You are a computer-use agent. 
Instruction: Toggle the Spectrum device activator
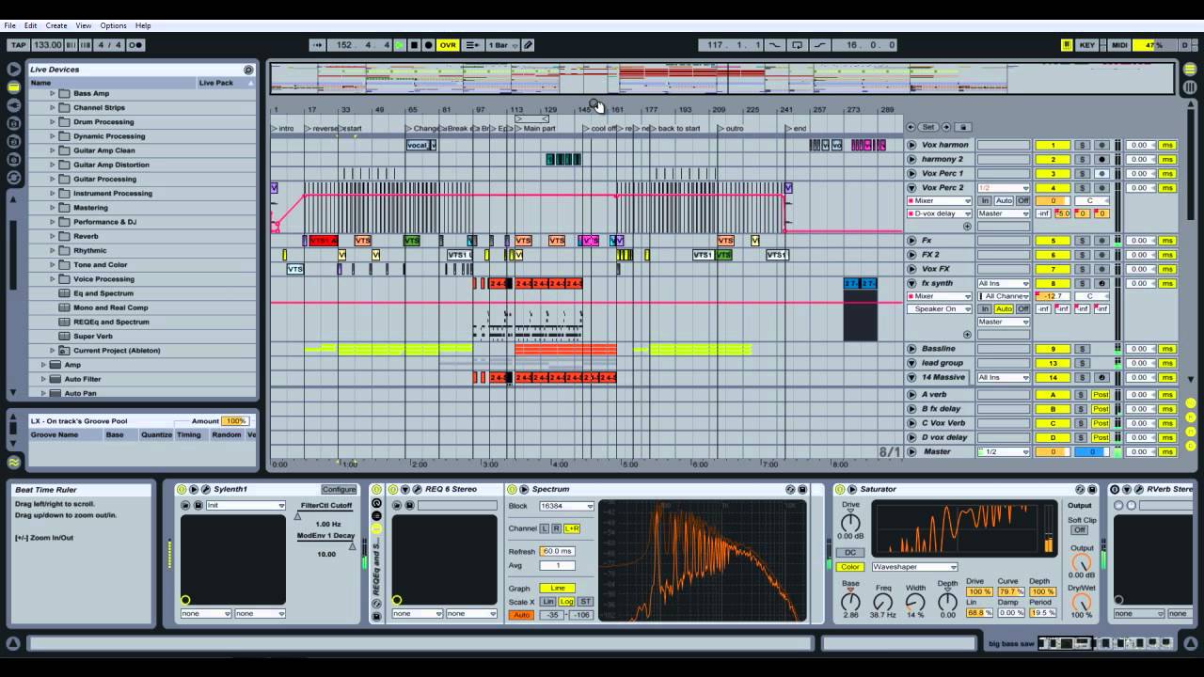click(512, 489)
